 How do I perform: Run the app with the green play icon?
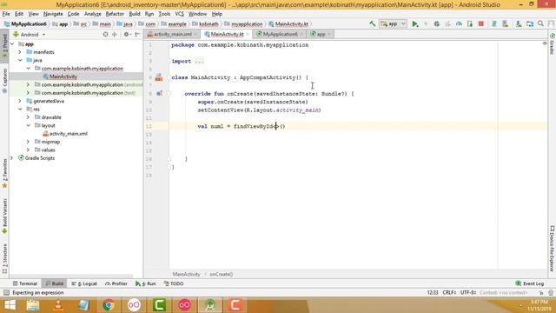click(415, 23)
